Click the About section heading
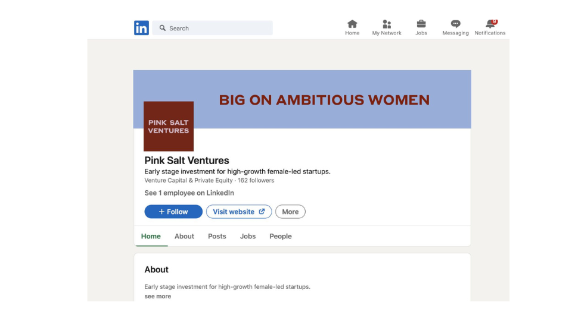 click(x=156, y=270)
